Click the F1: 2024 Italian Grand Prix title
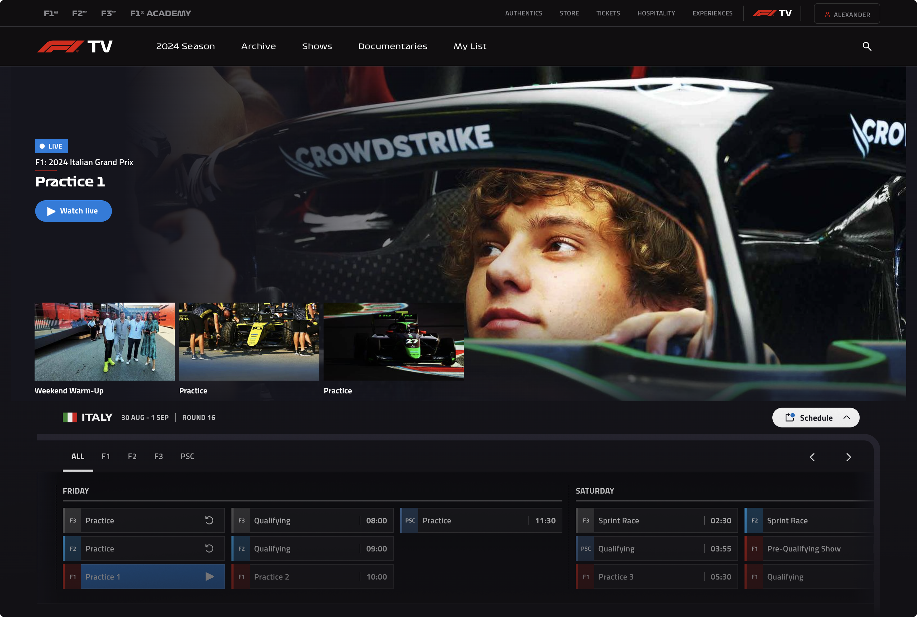The image size is (917, 617). (x=84, y=162)
